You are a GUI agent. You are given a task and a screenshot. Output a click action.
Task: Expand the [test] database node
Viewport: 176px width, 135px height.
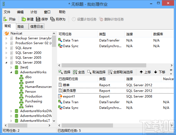[11, 67]
